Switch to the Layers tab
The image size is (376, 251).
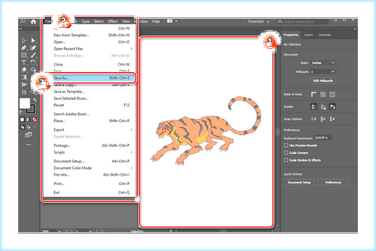[x=308, y=35]
